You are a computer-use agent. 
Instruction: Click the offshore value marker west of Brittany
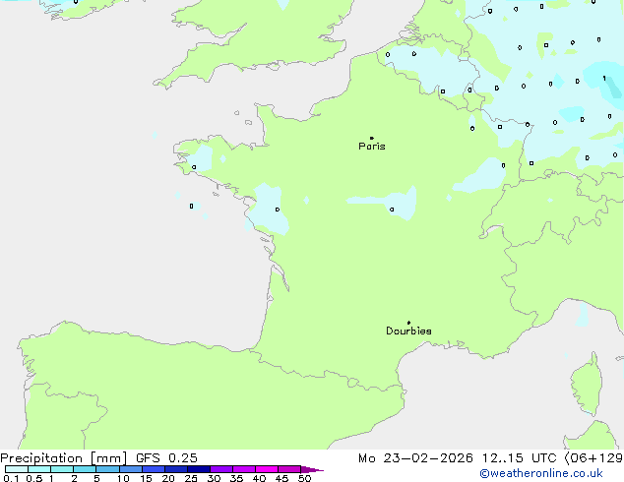[191, 206]
